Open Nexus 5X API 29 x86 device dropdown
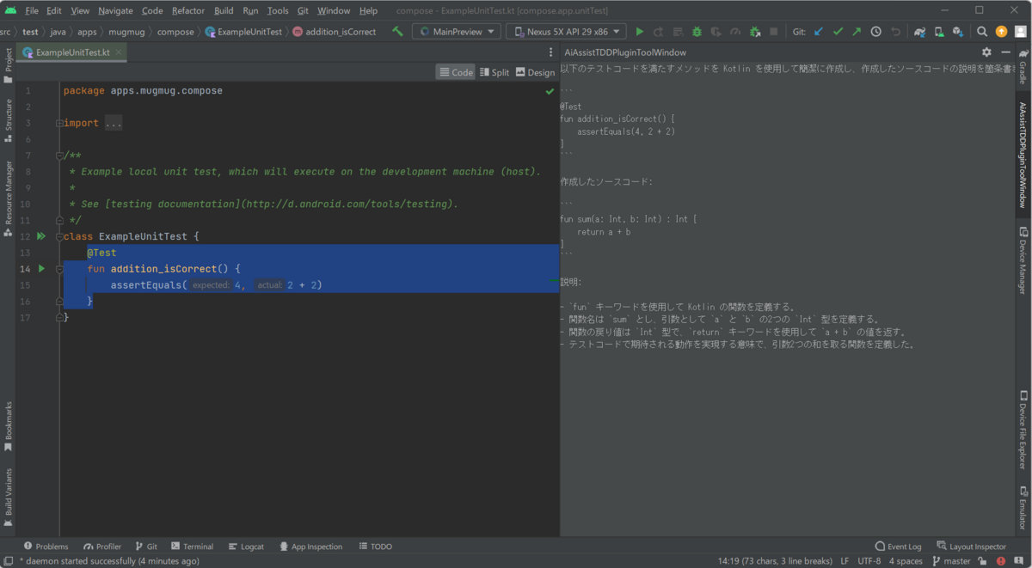The height and width of the screenshot is (568, 1032). click(x=566, y=32)
